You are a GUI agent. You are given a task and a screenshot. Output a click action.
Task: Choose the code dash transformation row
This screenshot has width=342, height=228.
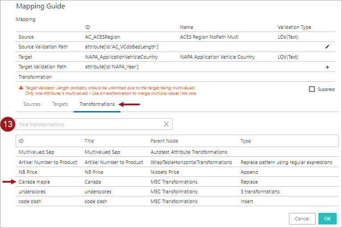coord(30,201)
